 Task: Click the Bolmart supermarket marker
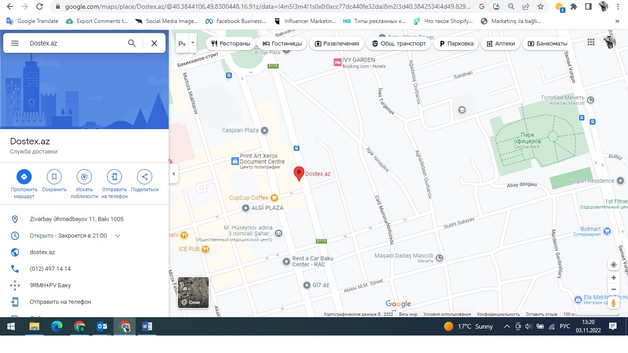pos(607,231)
